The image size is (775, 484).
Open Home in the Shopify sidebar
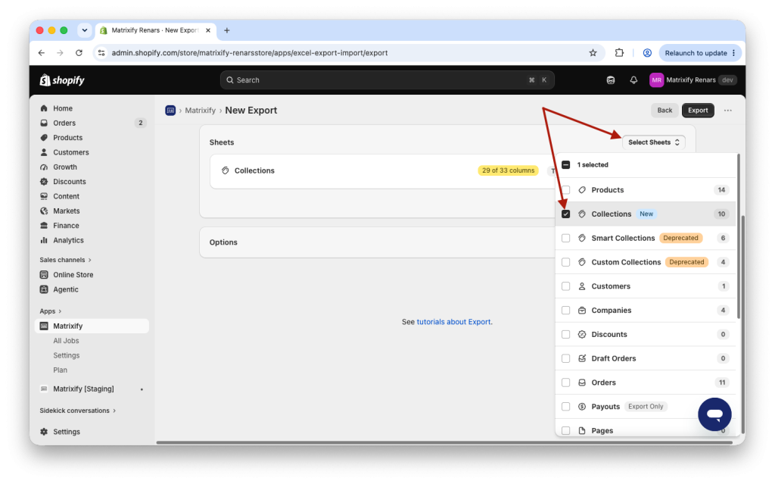pos(62,108)
